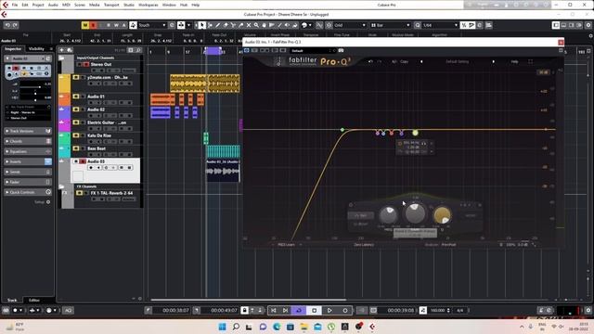Viewport: 594px width, 334px height.
Task: Click the Bell filter shape button
Action: (361, 215)
